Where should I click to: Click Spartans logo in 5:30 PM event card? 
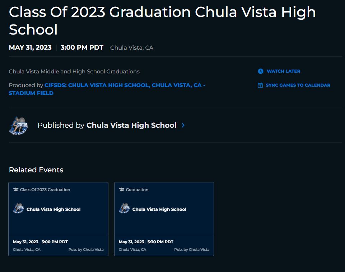click(124, 208)
